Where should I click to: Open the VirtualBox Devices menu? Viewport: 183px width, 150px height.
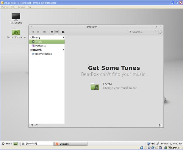pos(21,7)
